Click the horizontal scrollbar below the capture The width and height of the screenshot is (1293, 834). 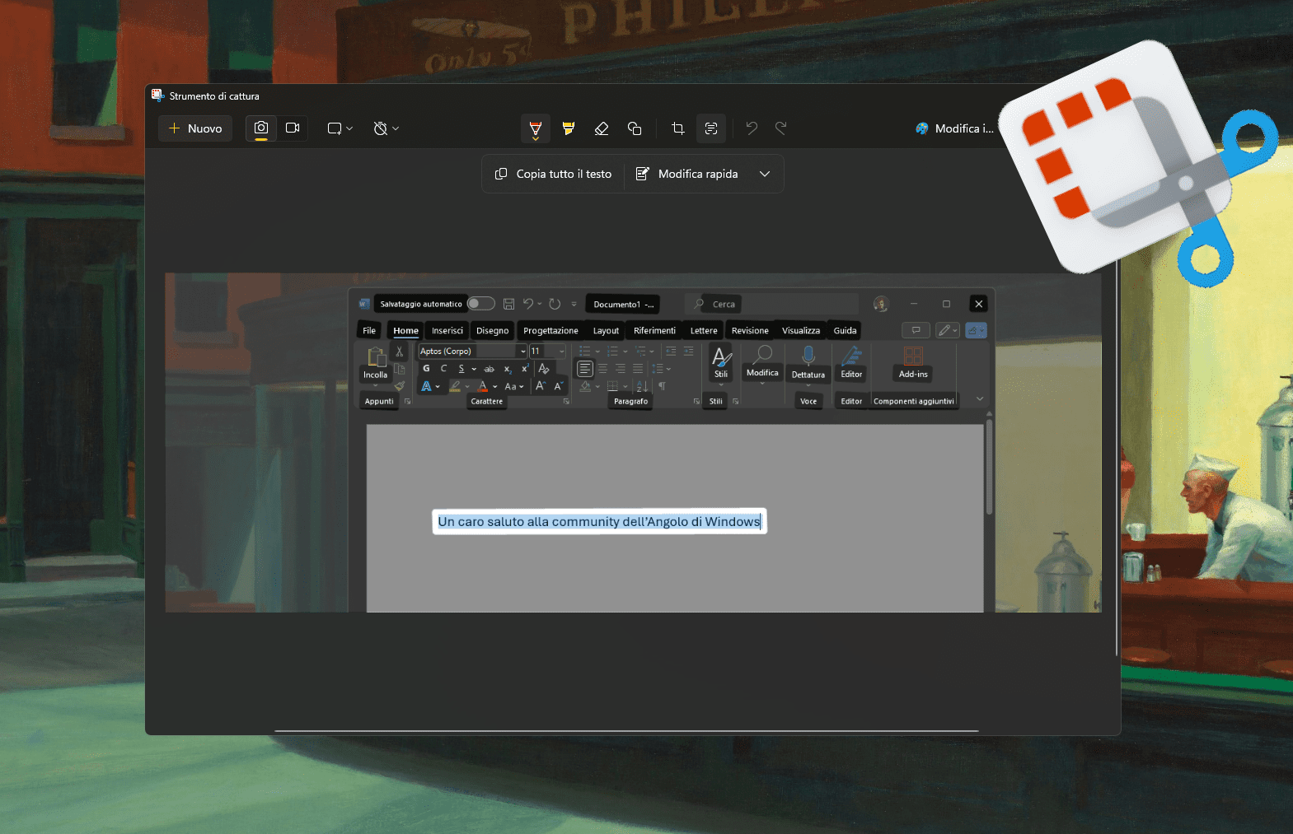[626, 730]
